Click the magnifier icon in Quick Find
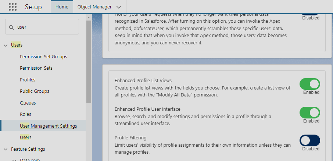 [11, 27]
